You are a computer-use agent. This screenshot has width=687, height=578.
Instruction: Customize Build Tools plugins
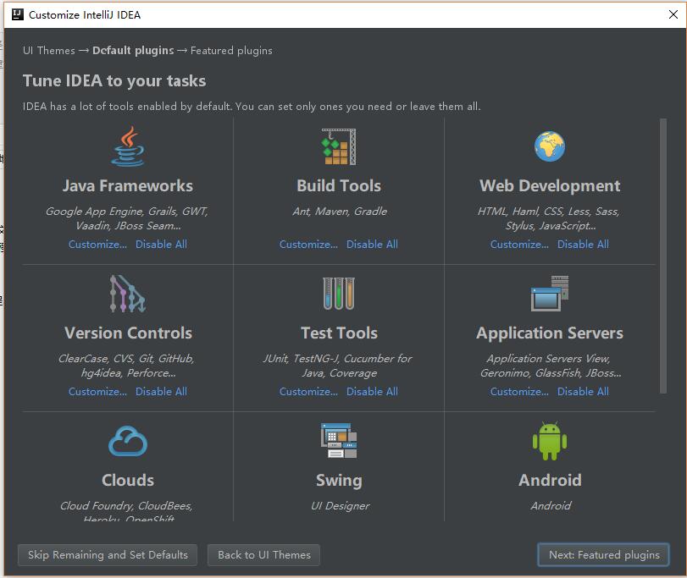[x=308, y=245]
